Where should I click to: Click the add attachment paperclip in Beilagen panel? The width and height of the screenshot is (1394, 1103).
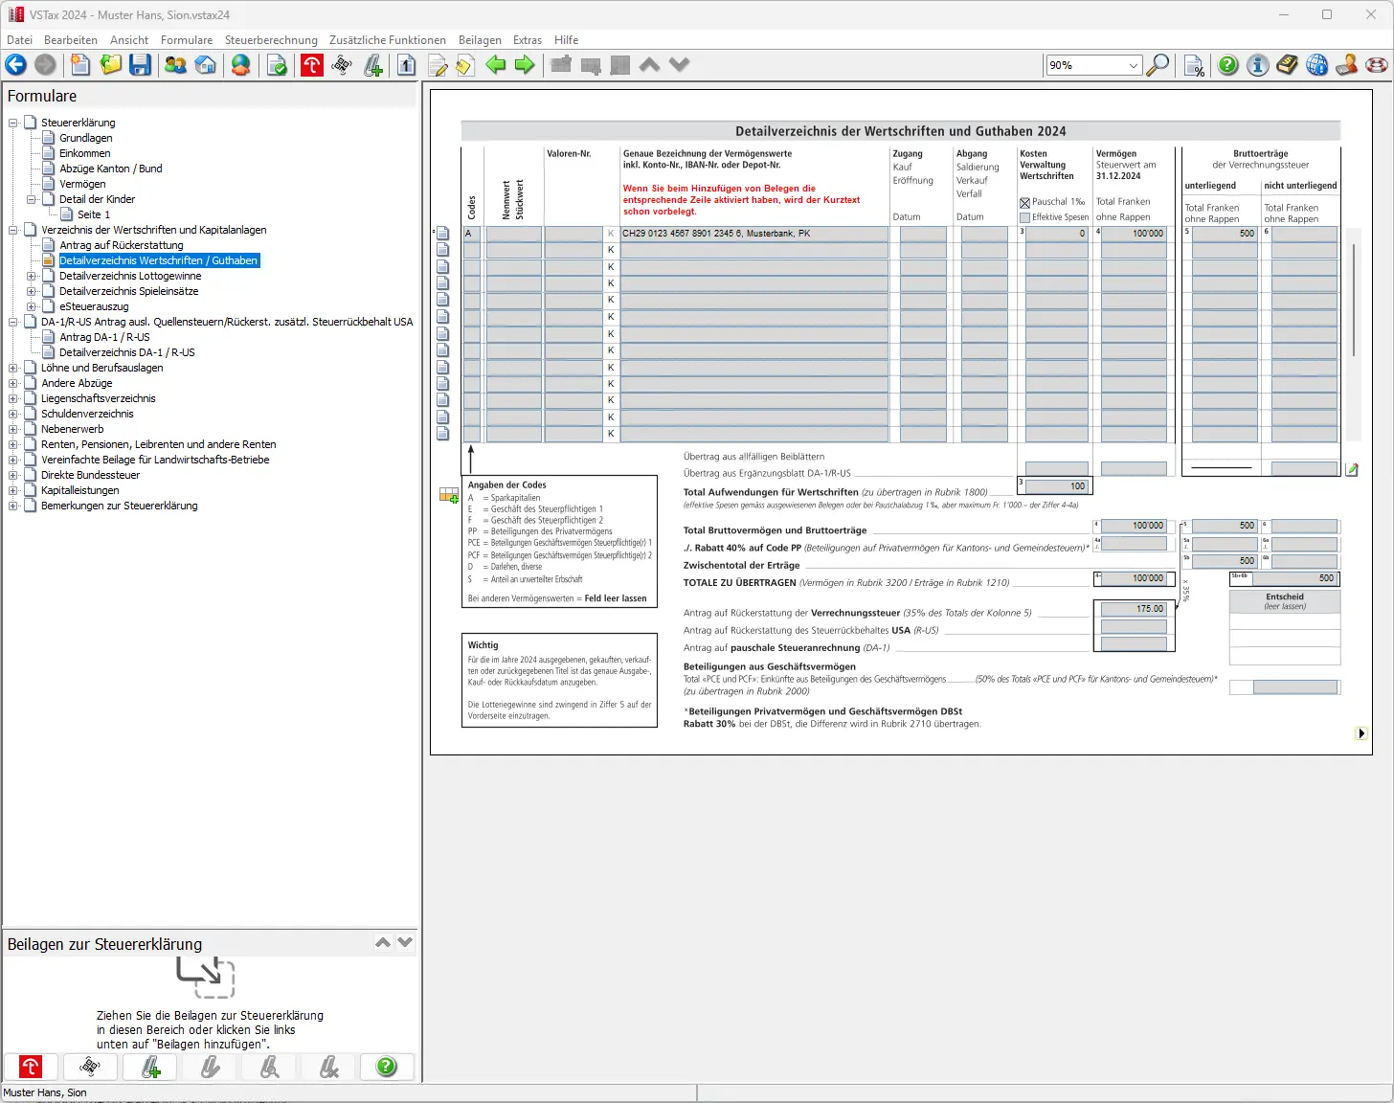[151, 1067]
